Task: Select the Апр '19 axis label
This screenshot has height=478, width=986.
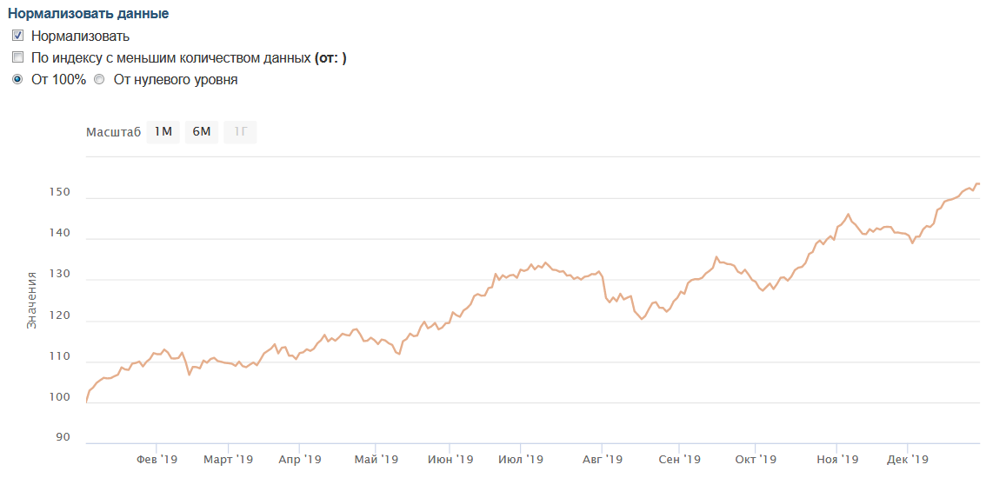Action: [x=301, y=460]
